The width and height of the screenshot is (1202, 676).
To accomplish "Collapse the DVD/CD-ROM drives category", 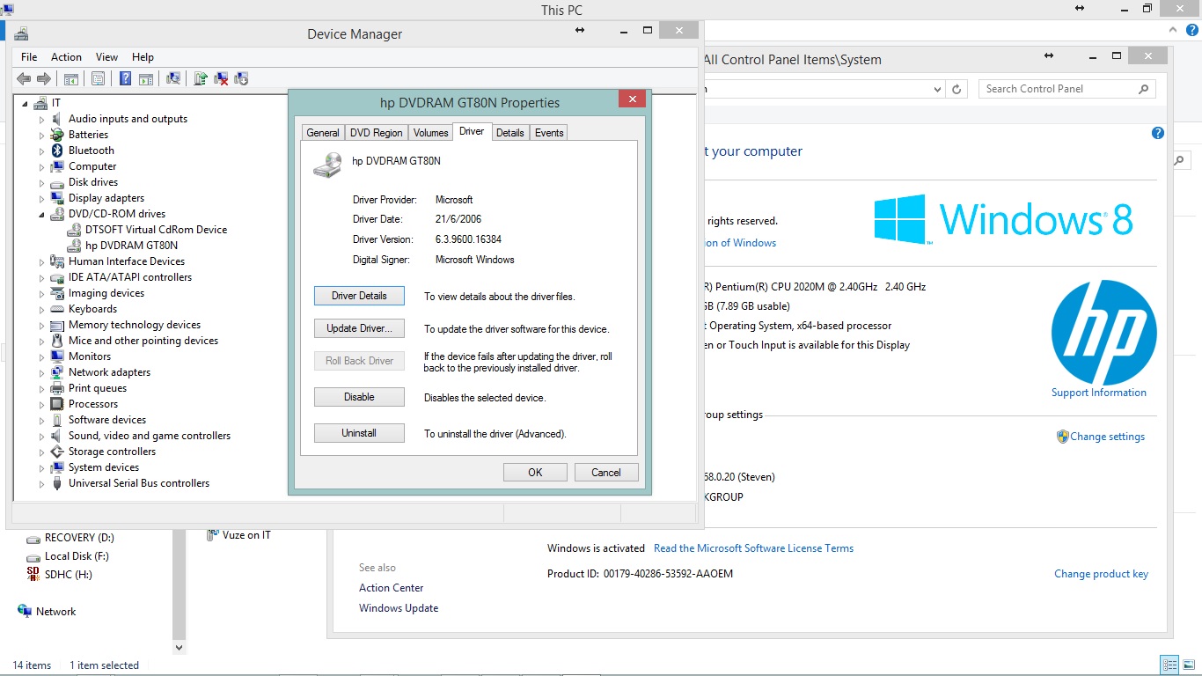I will pos(41,214).
